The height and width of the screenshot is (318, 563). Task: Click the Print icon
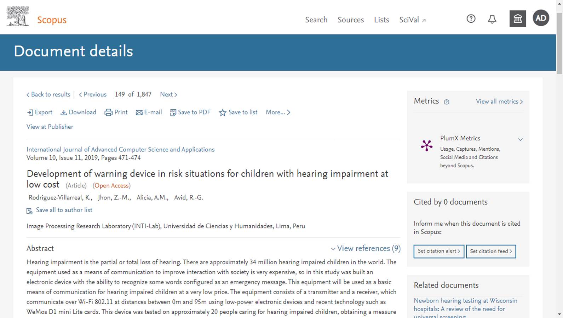pos(108,112)
